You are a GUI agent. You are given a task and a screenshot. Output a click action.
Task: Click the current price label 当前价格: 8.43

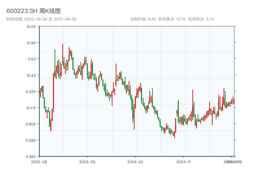click(x=143, y=19)
